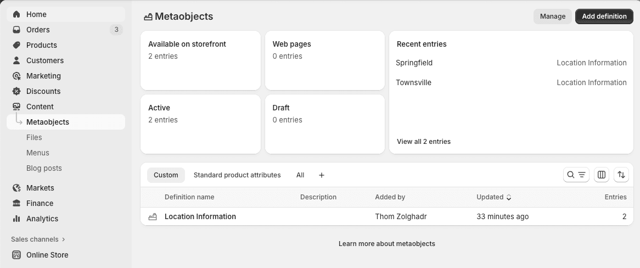Expand the Sales channels chevron

(64, 239)
